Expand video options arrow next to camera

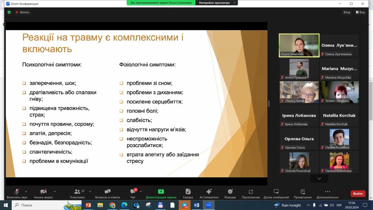(x=55, y=192)
